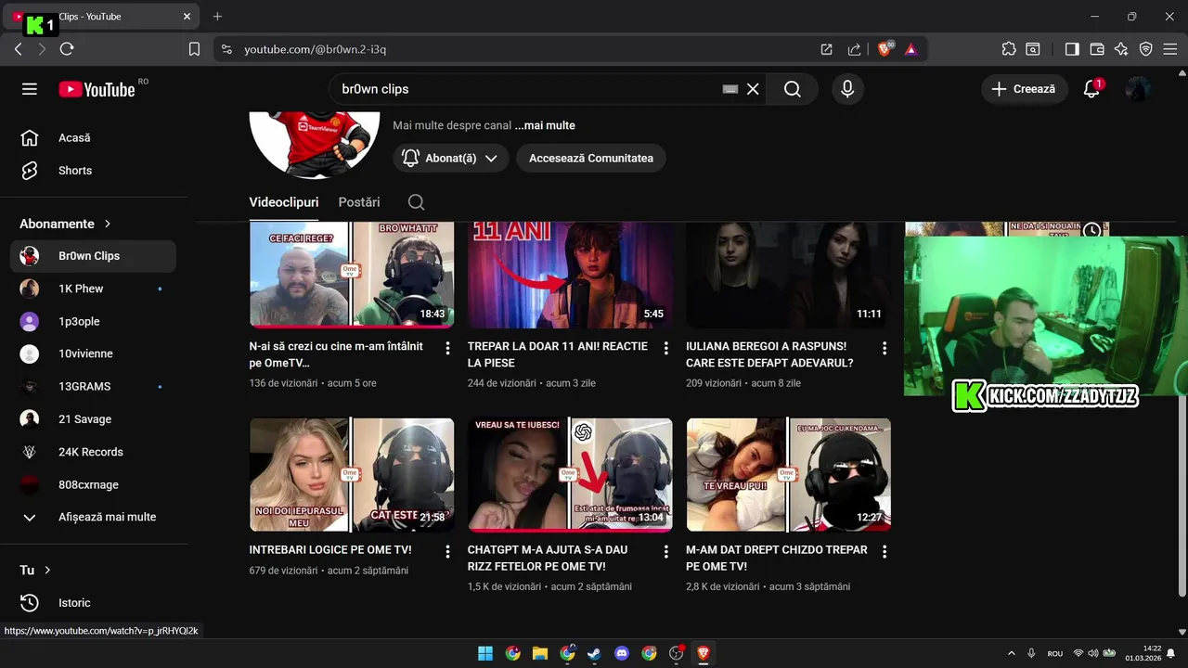View site information icon in address bar
The image size is (1188, 668).
coord(227,49)
